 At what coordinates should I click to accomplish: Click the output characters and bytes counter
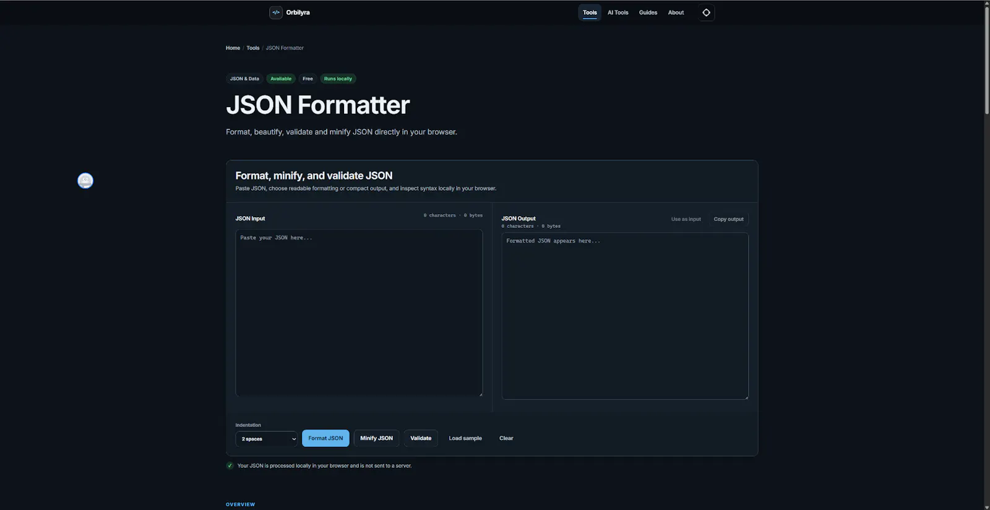point(531,226)
